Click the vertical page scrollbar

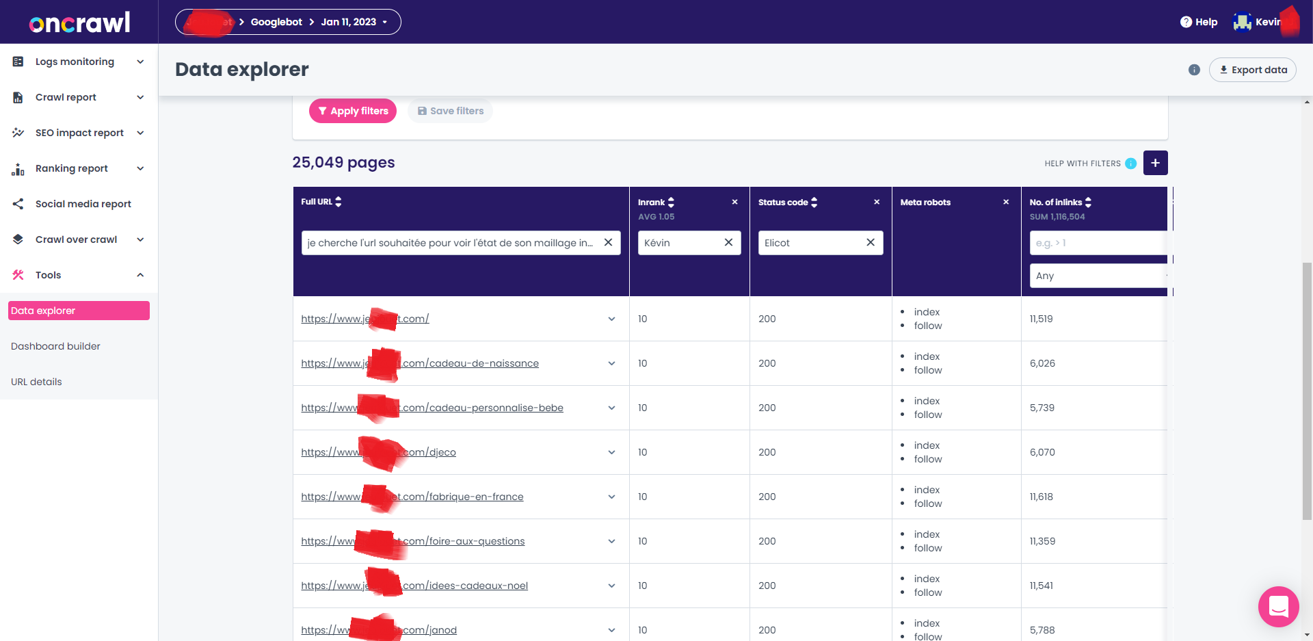click(x=1307, y=390)
